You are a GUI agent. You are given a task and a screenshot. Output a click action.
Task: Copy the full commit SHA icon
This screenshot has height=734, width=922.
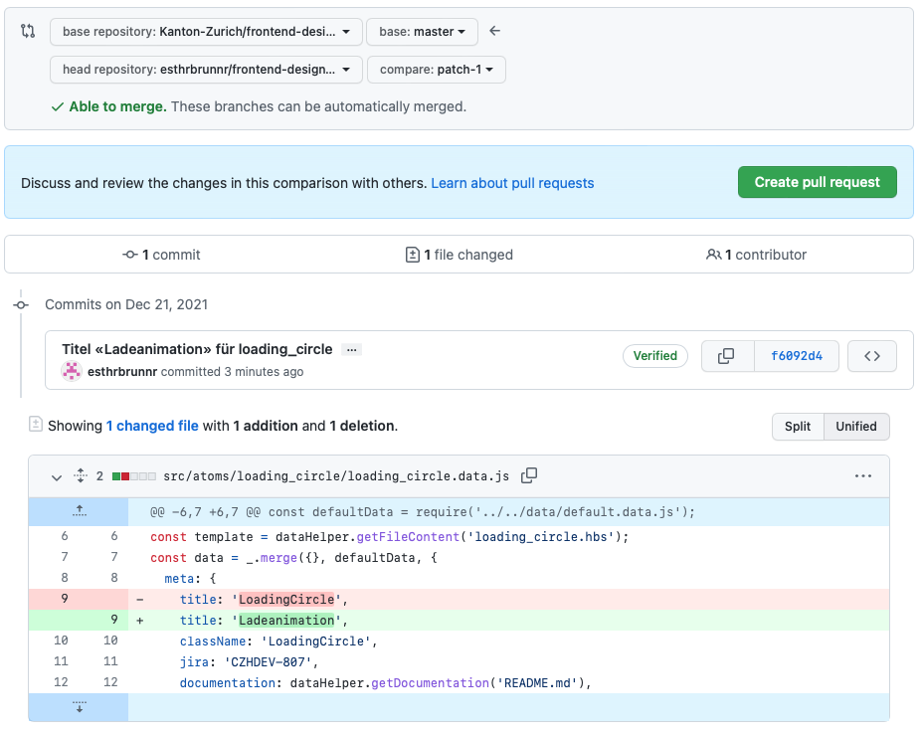726,356
